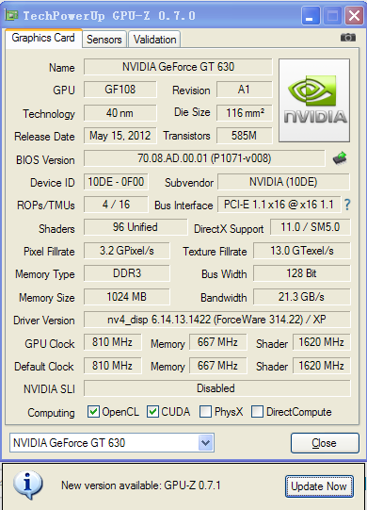Click the NVIDIA SLI field Disabled
Viewport: 367px width, 510px height.
pyautogui.click(x=217, y=388)
